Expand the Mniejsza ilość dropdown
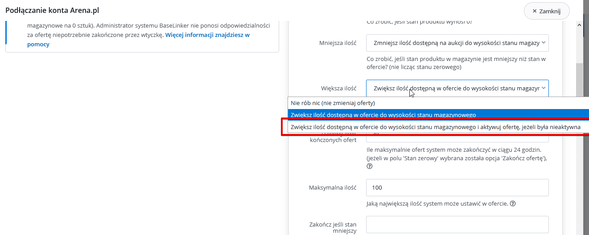The height and width of the screenshot is (235, 589). coord(457,43)
